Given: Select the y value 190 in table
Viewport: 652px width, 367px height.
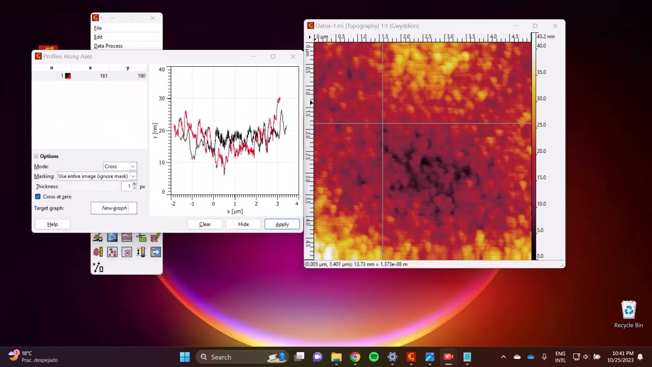Looking at the screenshot, I should coord(141,76).
